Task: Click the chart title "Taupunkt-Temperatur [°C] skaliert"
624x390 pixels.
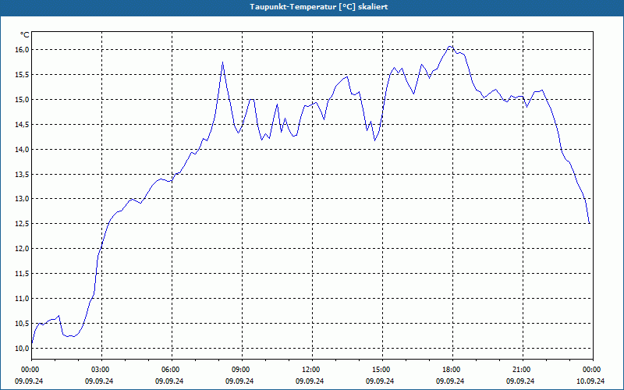Action: (319, 7)
